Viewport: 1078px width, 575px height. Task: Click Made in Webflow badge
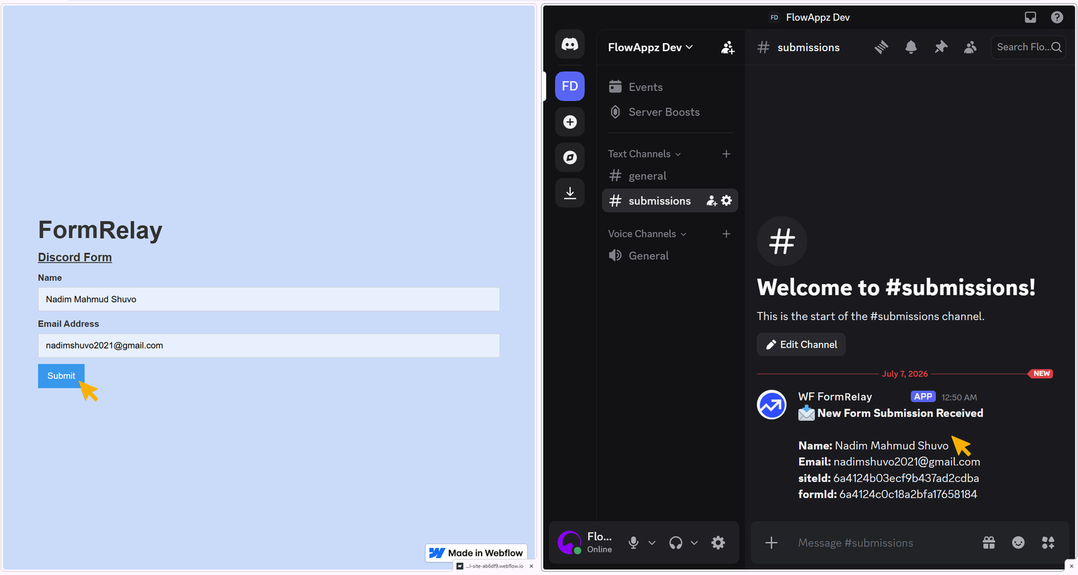[x=476, y=553]
